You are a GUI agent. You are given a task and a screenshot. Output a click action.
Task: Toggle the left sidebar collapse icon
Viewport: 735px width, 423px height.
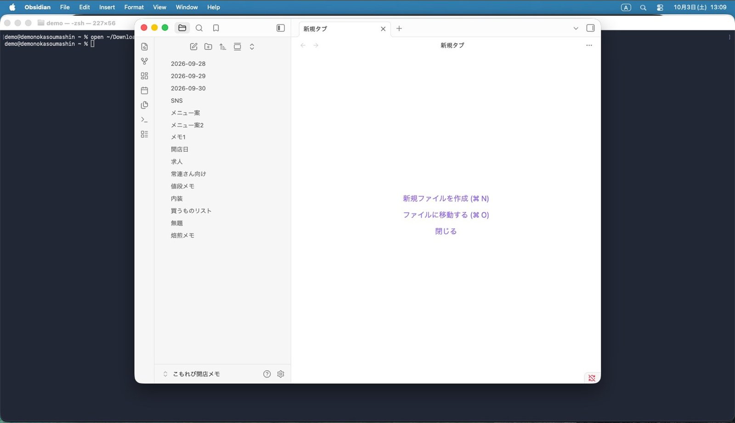281,28
